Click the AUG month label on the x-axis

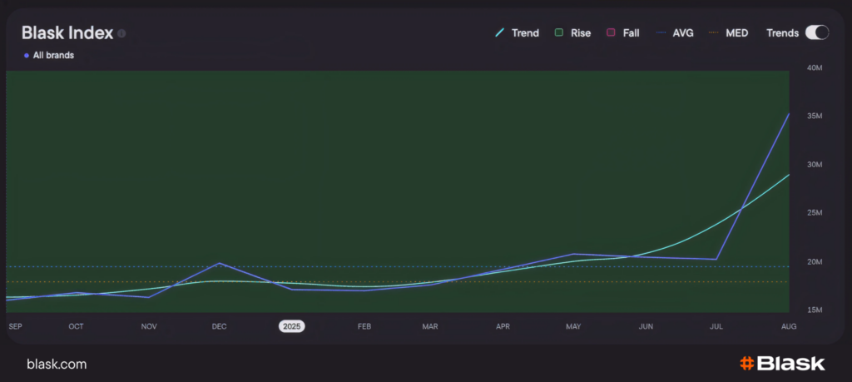click(789, 326)
